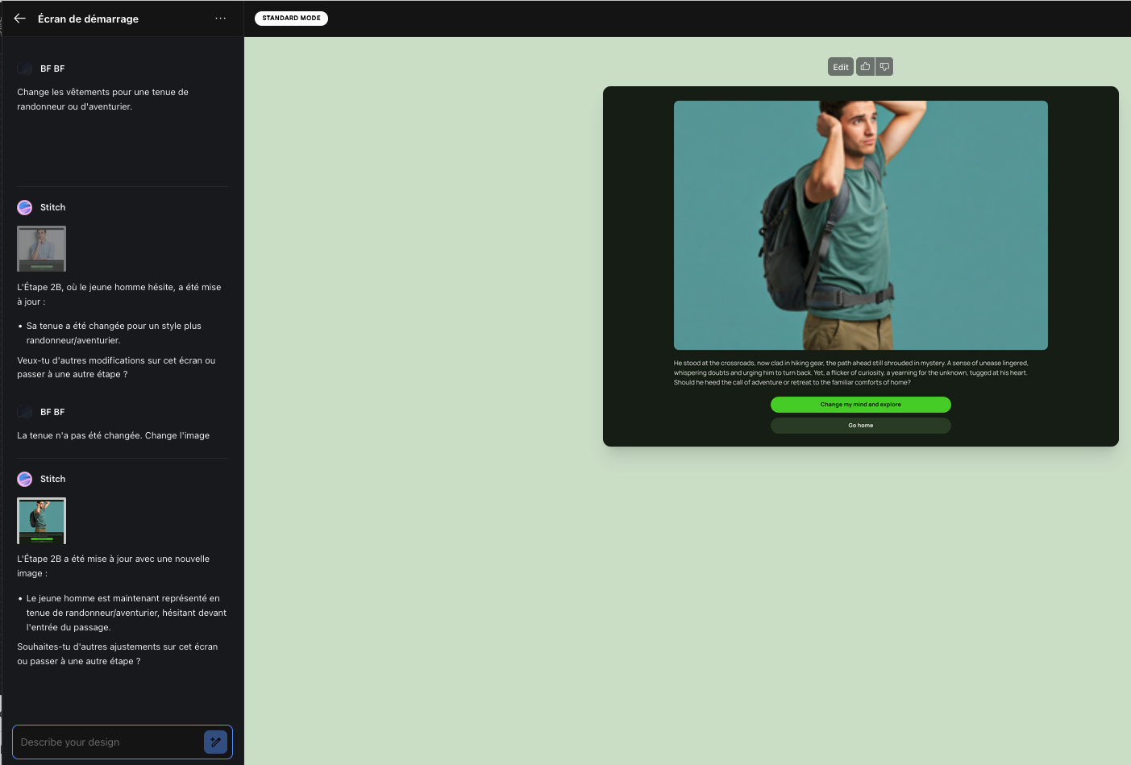
Task: Open the teal hiker Stitch preview thumbnail
Action: [41, 521]
